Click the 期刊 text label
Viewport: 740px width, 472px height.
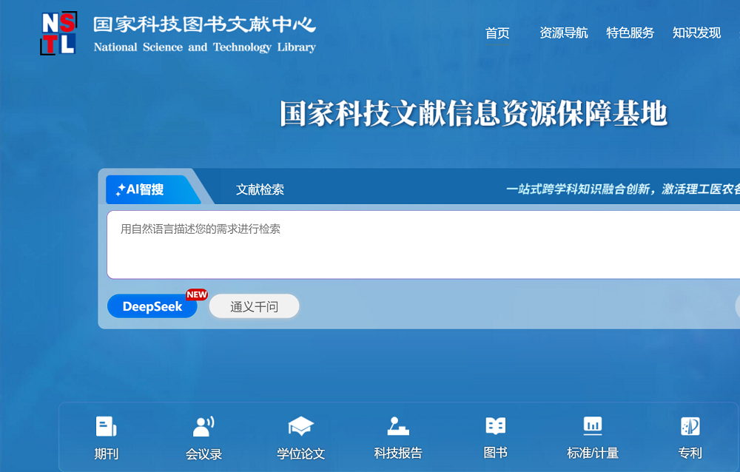tap(106, 454)
